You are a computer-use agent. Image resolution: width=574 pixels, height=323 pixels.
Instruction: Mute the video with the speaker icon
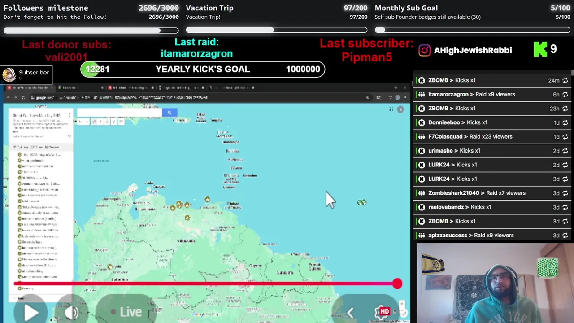tap(72, 313)
